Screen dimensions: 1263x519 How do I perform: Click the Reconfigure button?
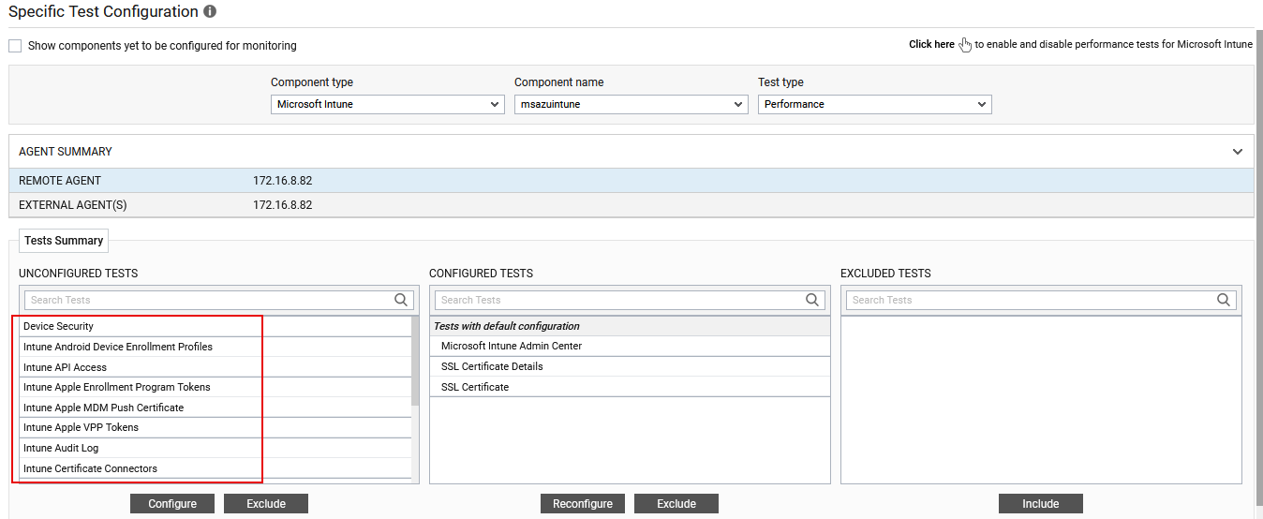(x=583, y=504)
